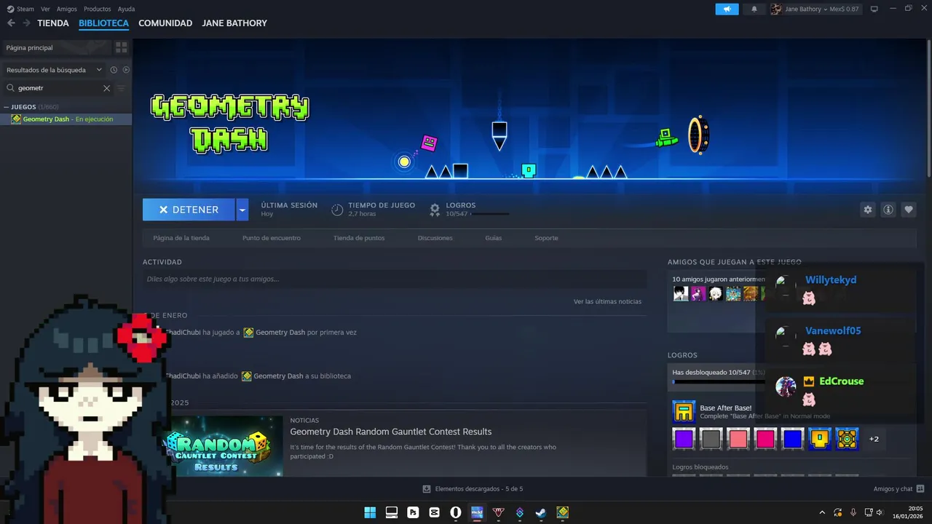Open Punto de encuentro
932x524 pixels.
pos(272,238)
